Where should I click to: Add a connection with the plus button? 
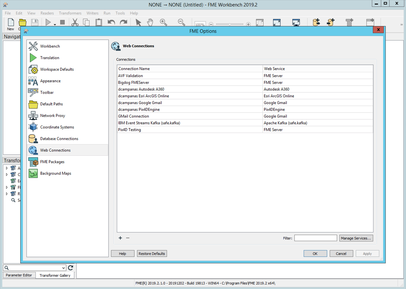coord(120,238)
